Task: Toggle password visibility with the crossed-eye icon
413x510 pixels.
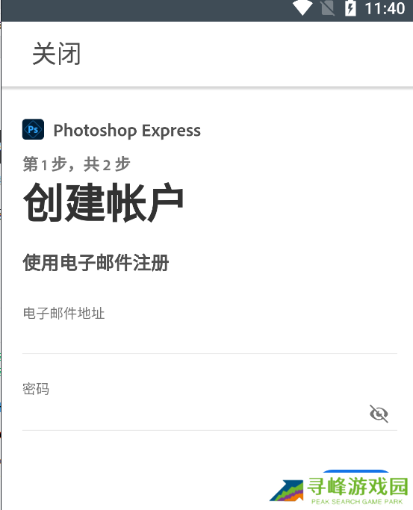Action: click(x=379, y=414)
